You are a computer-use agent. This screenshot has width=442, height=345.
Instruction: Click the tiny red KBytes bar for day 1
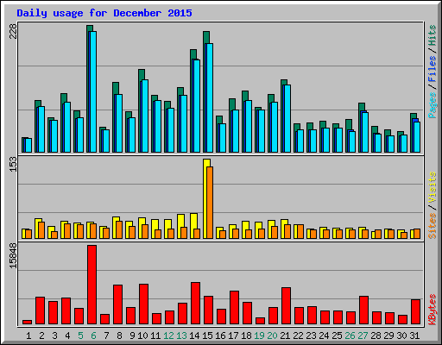point(28,323)
